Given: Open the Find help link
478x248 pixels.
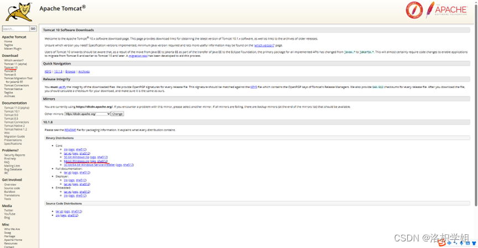Looking at the screenshot, I should click(10, 159).
